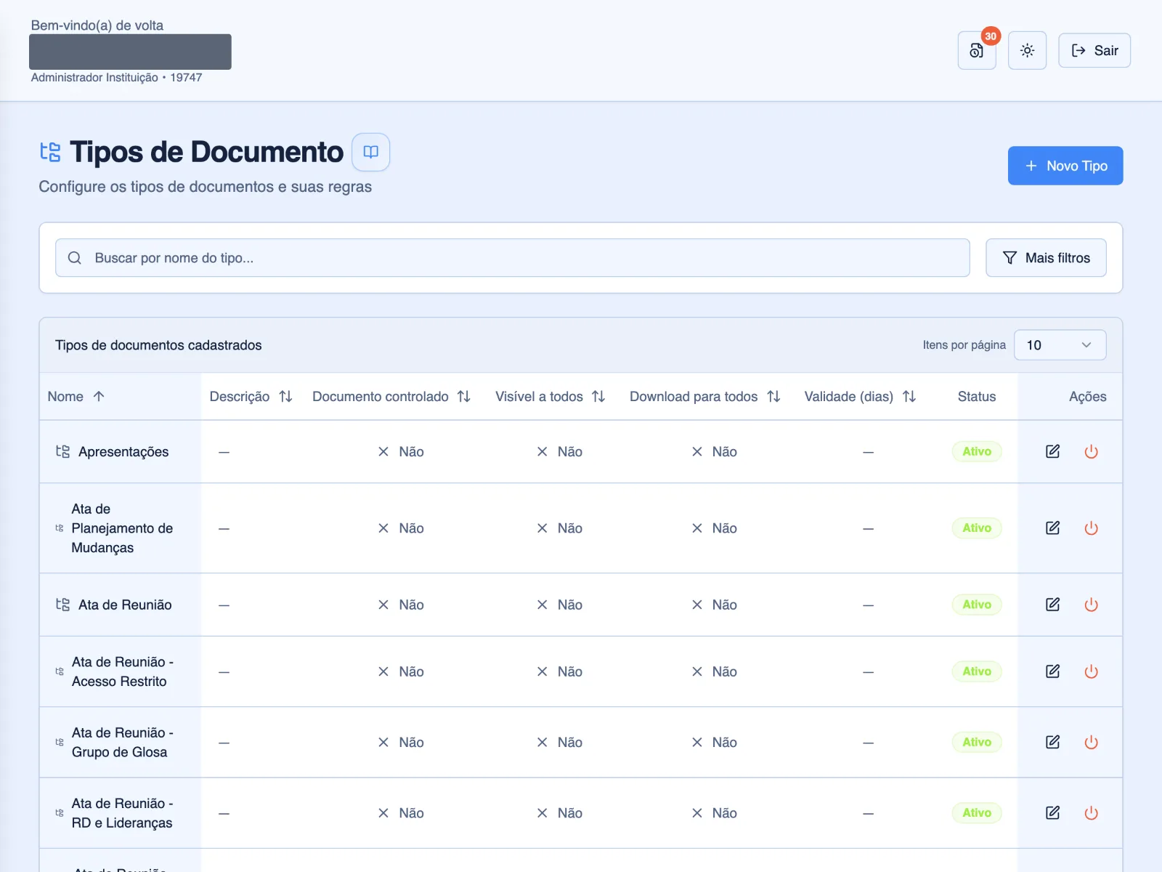
Task: Edit Ata de Reunião - Acesso Restrito
Action: [1052, 671]
